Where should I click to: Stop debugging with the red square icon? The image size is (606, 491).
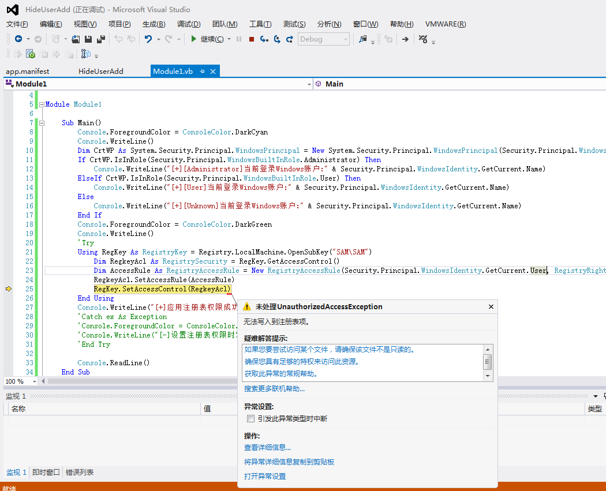point(251,39)
